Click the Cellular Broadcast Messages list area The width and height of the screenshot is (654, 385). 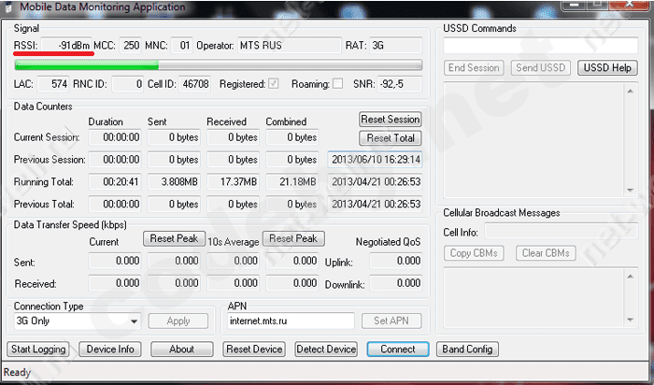click(534, 298)
